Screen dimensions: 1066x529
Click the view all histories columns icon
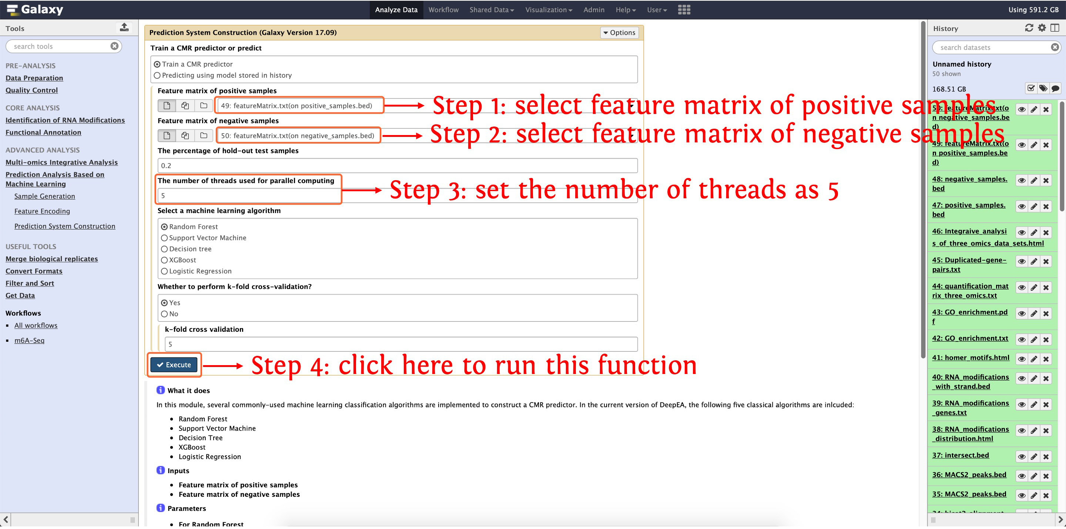coord(1055,28)
